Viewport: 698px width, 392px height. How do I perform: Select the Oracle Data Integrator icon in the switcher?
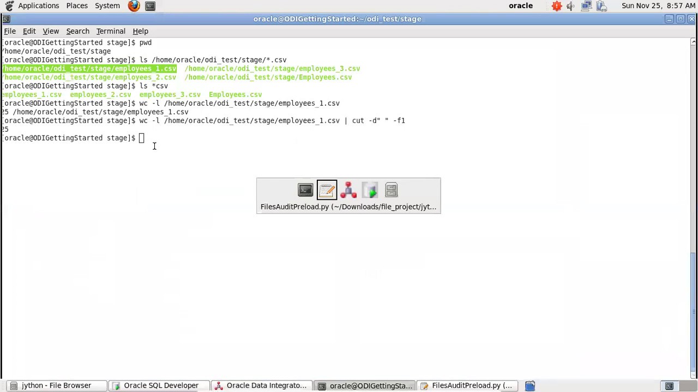click(348, 190)
